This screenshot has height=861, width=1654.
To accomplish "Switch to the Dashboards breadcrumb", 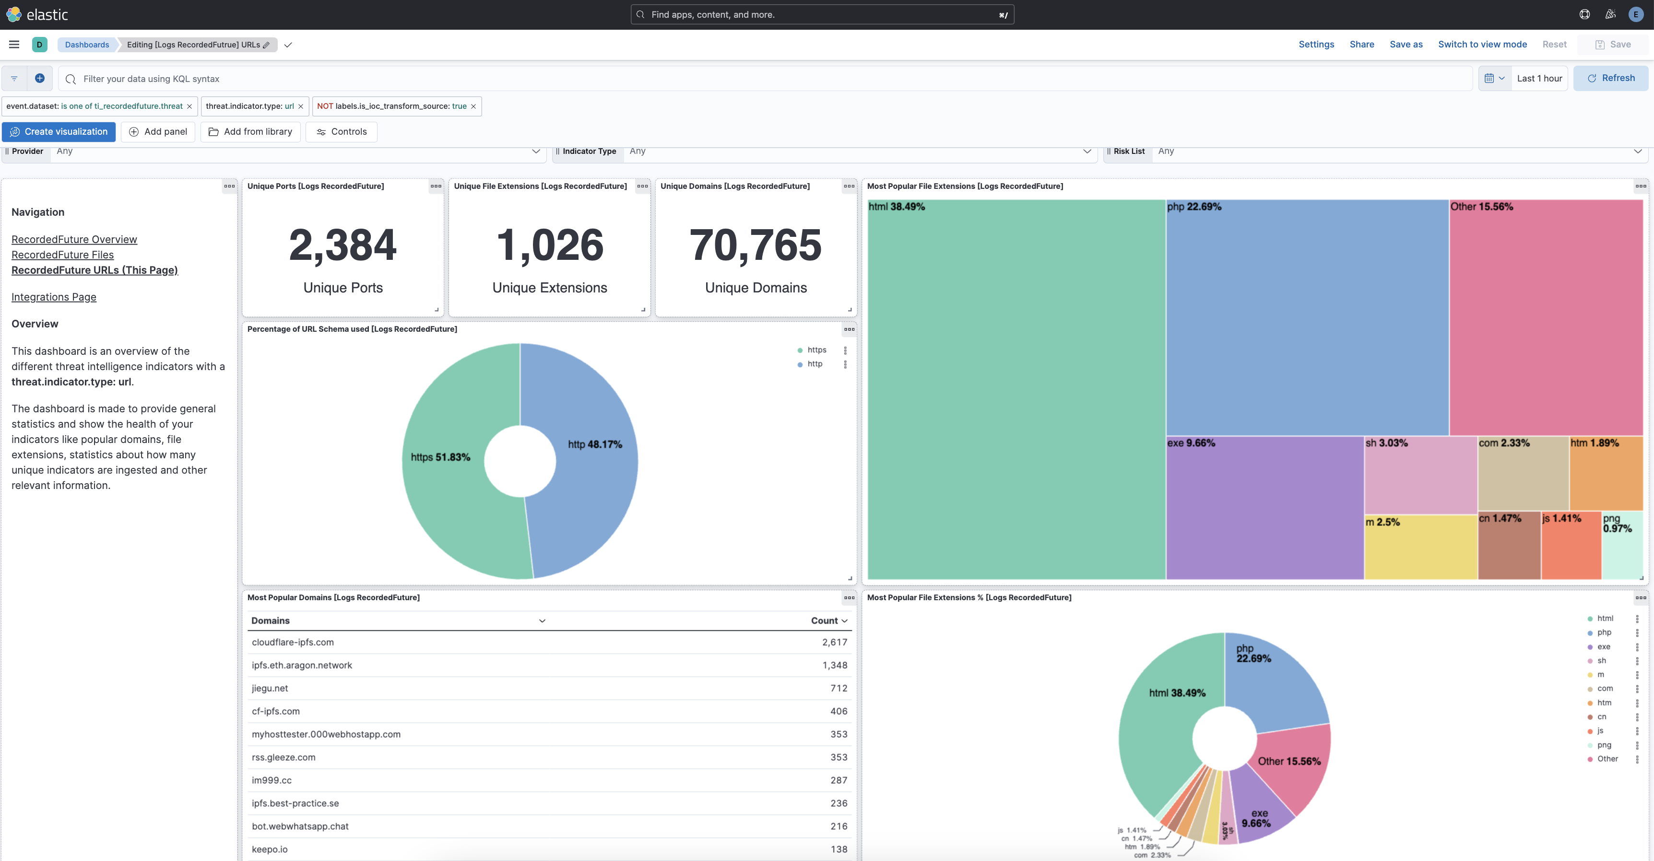I will pos(87,44).
